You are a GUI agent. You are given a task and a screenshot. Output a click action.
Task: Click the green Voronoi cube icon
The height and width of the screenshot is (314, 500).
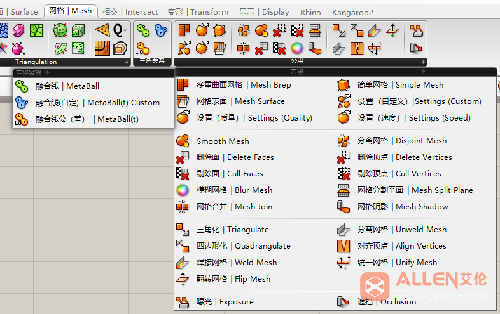tap(78, 30)
